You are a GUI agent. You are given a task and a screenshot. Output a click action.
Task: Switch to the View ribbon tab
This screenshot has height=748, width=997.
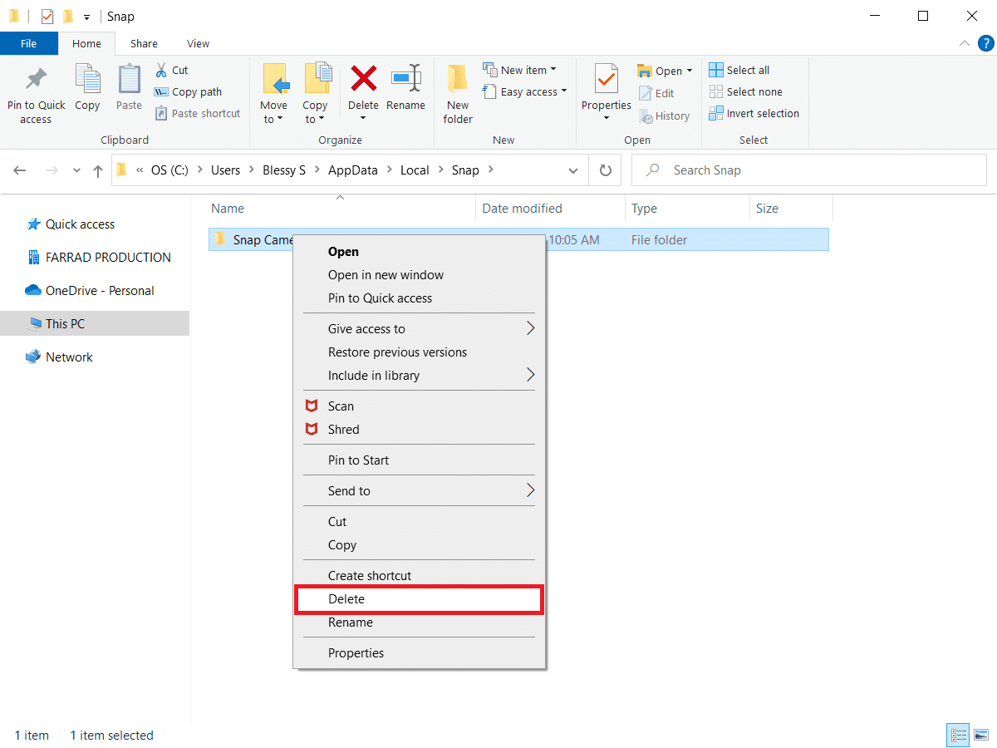click(198, 43)
